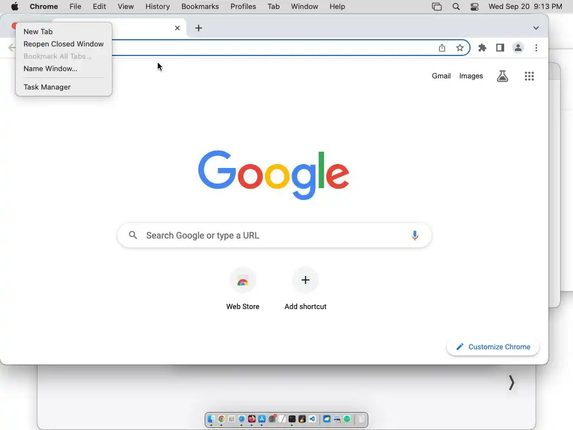Viewport: 573px width, 430px height.
Task: Open the profile avatar icon
Action: click(x=518, y=48)
